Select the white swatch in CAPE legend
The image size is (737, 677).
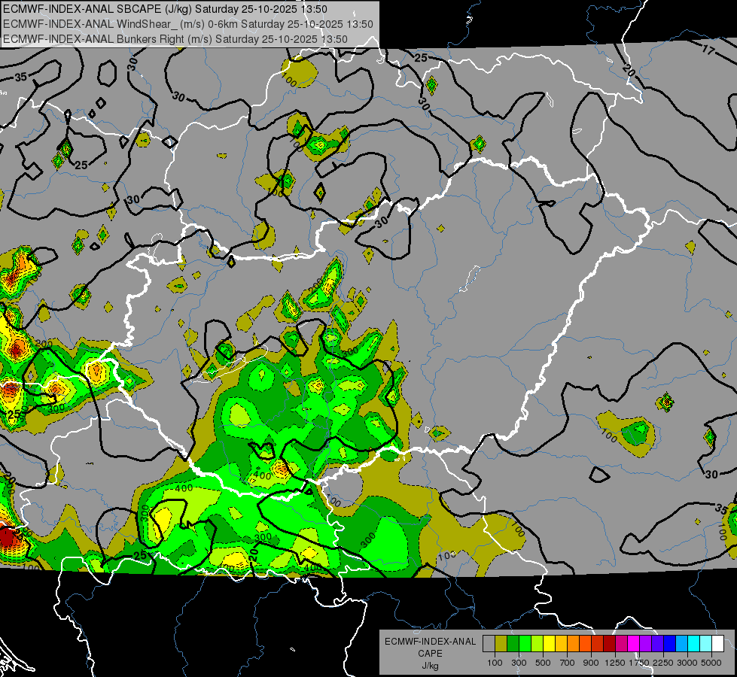pos(718,644)
